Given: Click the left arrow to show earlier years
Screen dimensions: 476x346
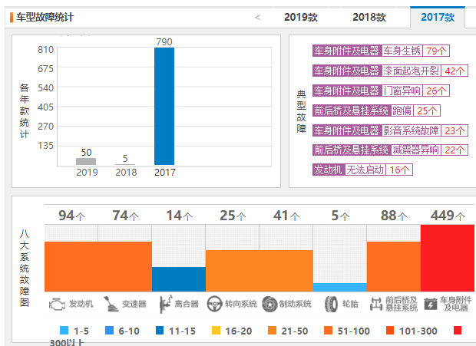Looking at the screenshot, I should click(x=258, y=18).
